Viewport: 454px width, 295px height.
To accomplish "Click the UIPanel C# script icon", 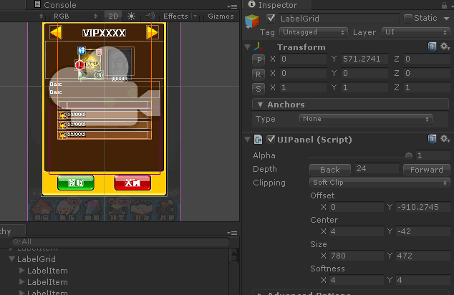I will click(258, 140).
